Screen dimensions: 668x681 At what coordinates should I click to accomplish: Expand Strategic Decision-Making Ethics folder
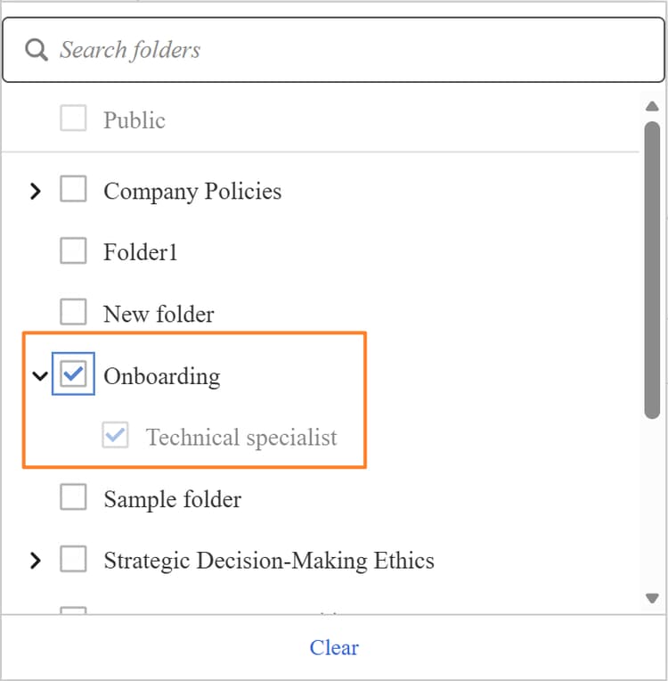coord(36,561)
